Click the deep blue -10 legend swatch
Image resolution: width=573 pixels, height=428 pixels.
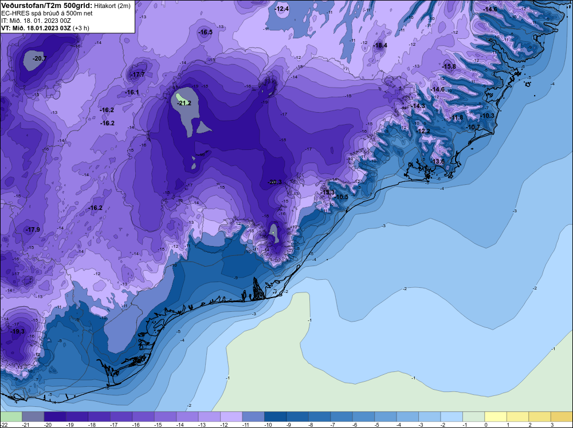click(275, 417)
